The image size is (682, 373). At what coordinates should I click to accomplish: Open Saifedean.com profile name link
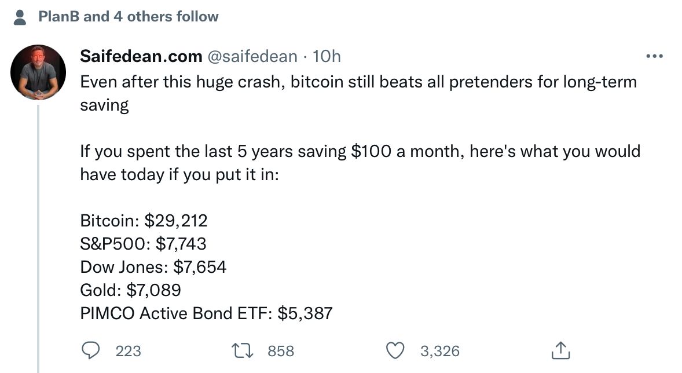pos(139,56)
